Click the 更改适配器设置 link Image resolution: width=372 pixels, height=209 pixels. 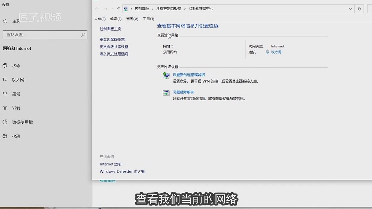[112, 39]
